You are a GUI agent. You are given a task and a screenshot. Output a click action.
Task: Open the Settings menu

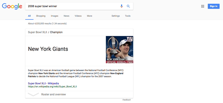[x=115, y=16]
